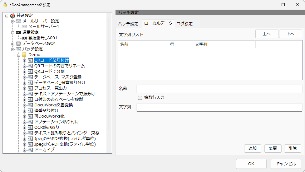Select the プロセス一覧出力 tree item
The height and width of the screenshot is (172, 305).
coord(51,88)
